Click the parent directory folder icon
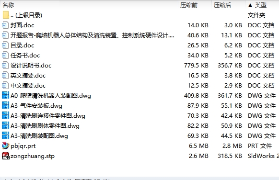This screenshot has height=180, width=279. point(6,15)
